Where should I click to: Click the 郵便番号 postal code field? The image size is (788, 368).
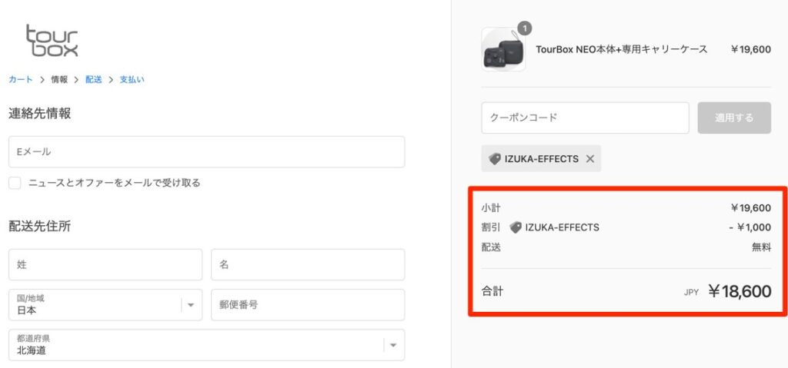[x=308, y=305]
